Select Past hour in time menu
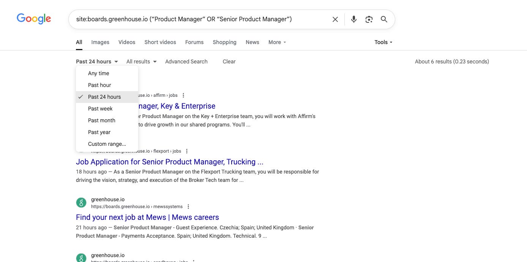Image resolution: width=527 pixels, height=262 pixels. click(x=107, y=85)
